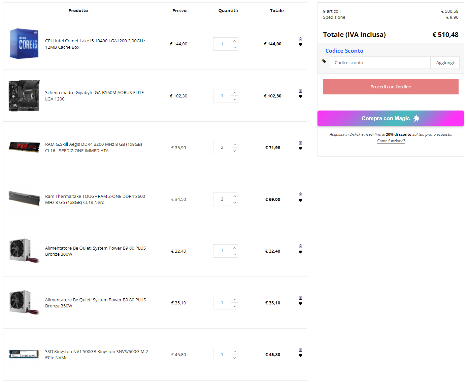Screen dimensions: 467x383
Task: Click the discount tag icon near Codice sconto
Action: 324,61
